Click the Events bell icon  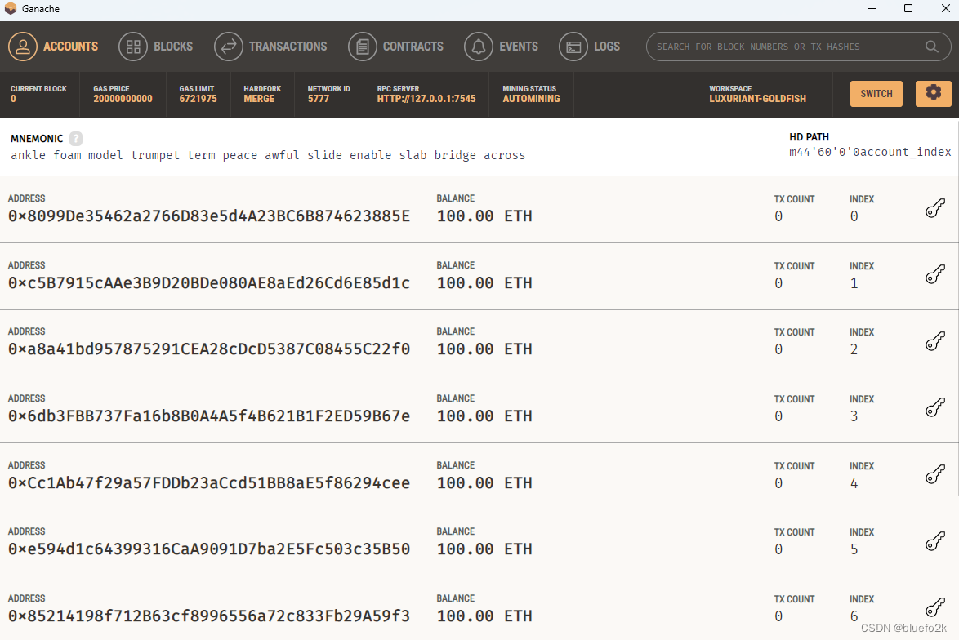coord(479,47)
